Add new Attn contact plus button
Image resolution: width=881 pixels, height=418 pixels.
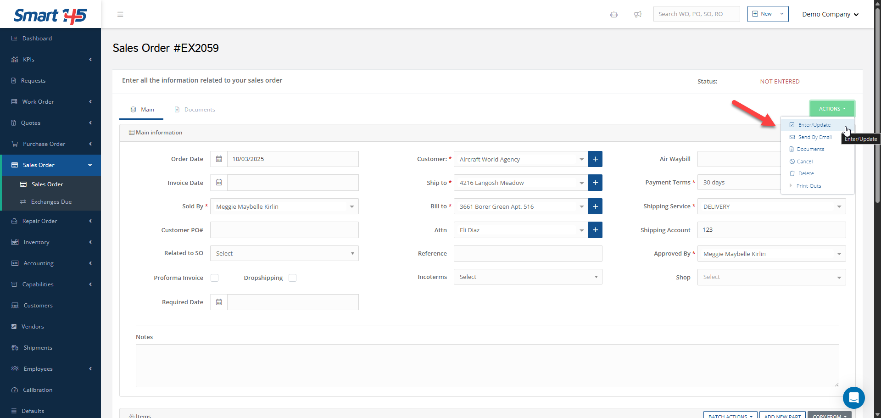[x=595, y=230]
